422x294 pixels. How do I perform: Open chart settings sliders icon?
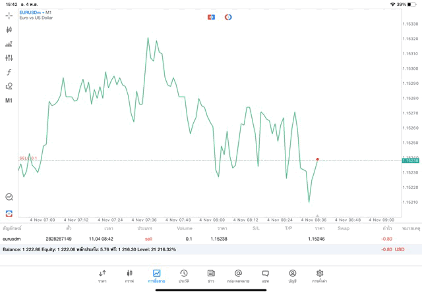click(x=9, y=58)
